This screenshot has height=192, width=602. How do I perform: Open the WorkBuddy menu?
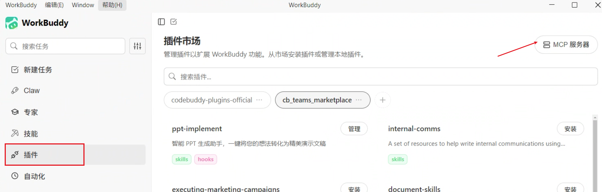coord(21,5)
